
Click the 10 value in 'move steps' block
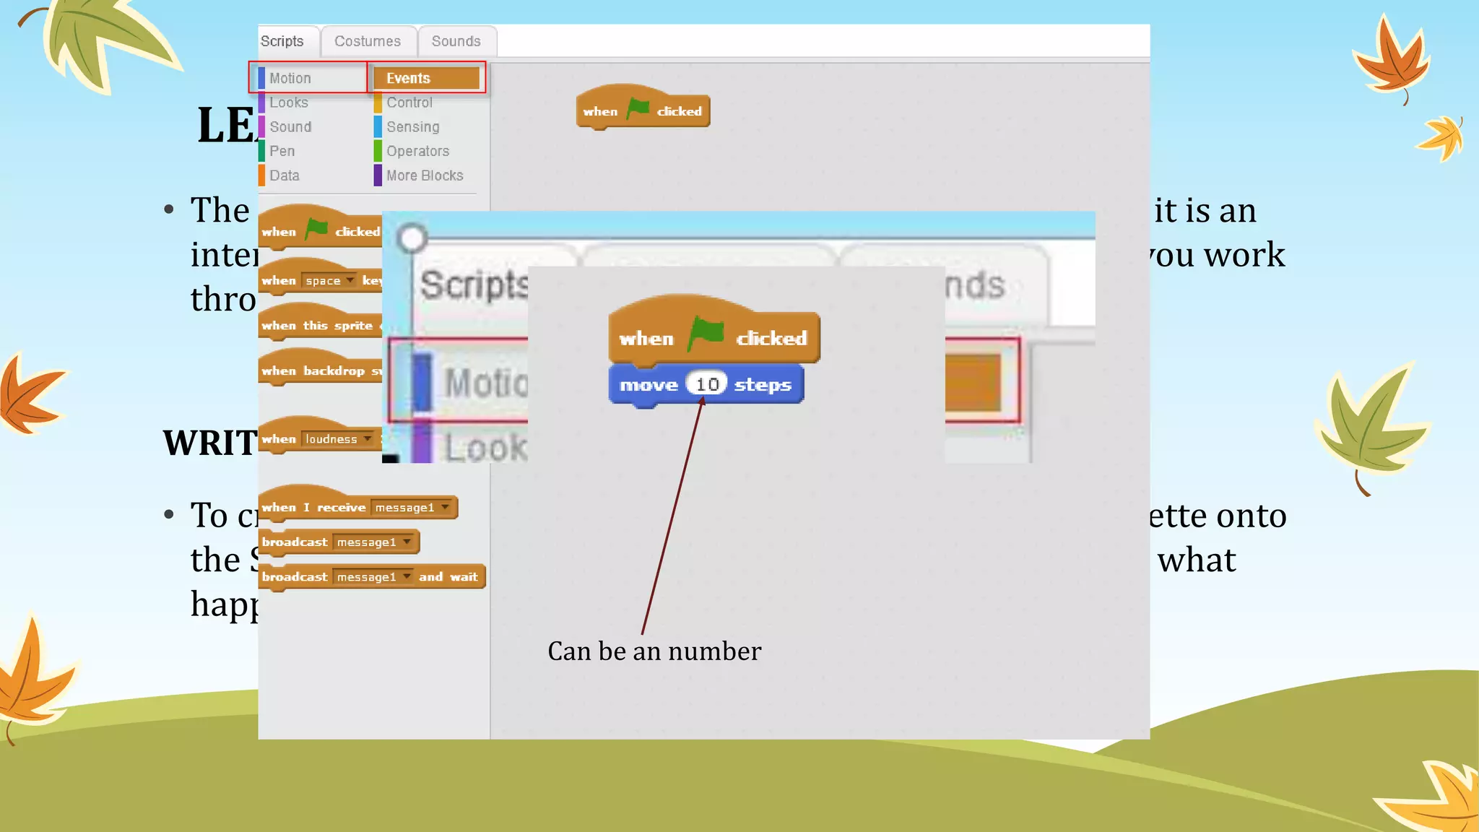pos(707,384)
